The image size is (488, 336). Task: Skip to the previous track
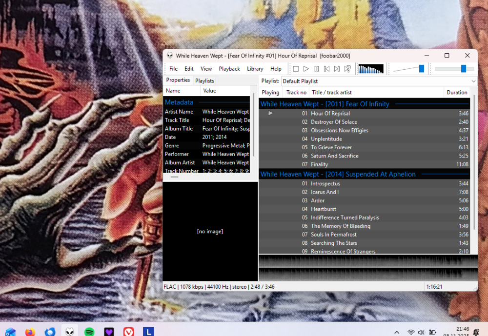point(326,69)
